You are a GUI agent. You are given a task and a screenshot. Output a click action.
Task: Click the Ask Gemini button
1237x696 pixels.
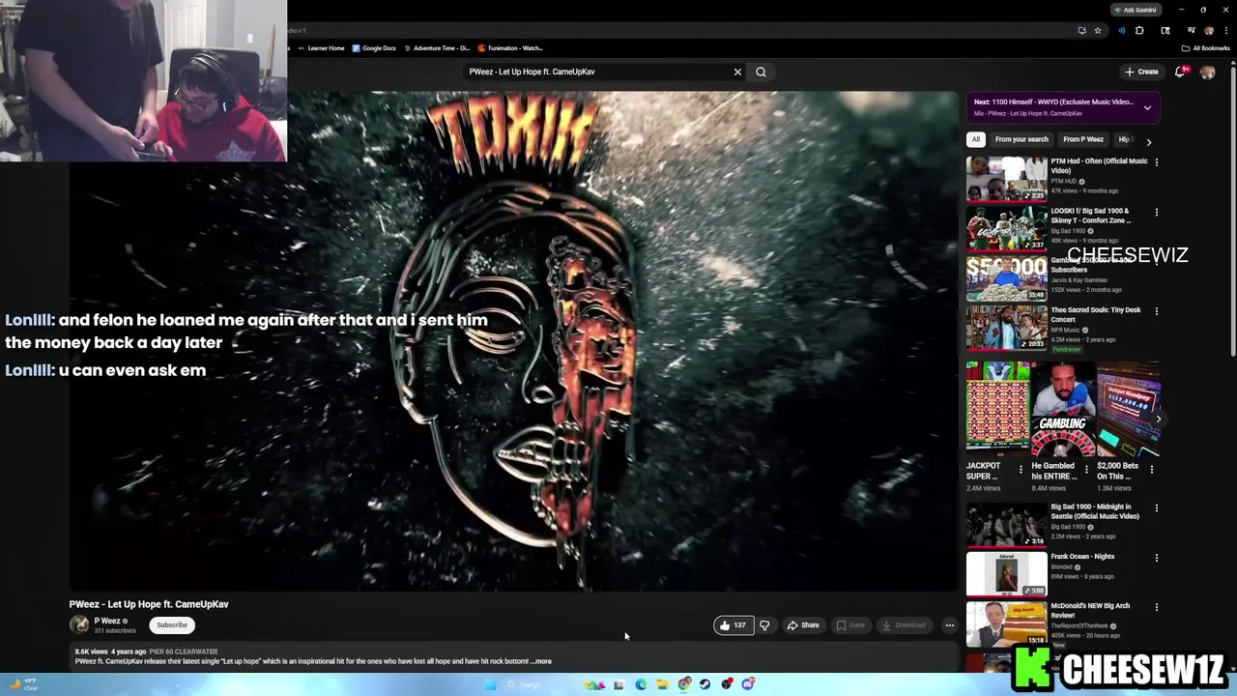(1136, 10)
